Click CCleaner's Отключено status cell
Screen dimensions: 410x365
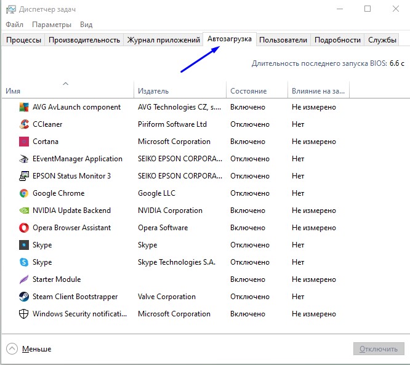pos(250,124)
